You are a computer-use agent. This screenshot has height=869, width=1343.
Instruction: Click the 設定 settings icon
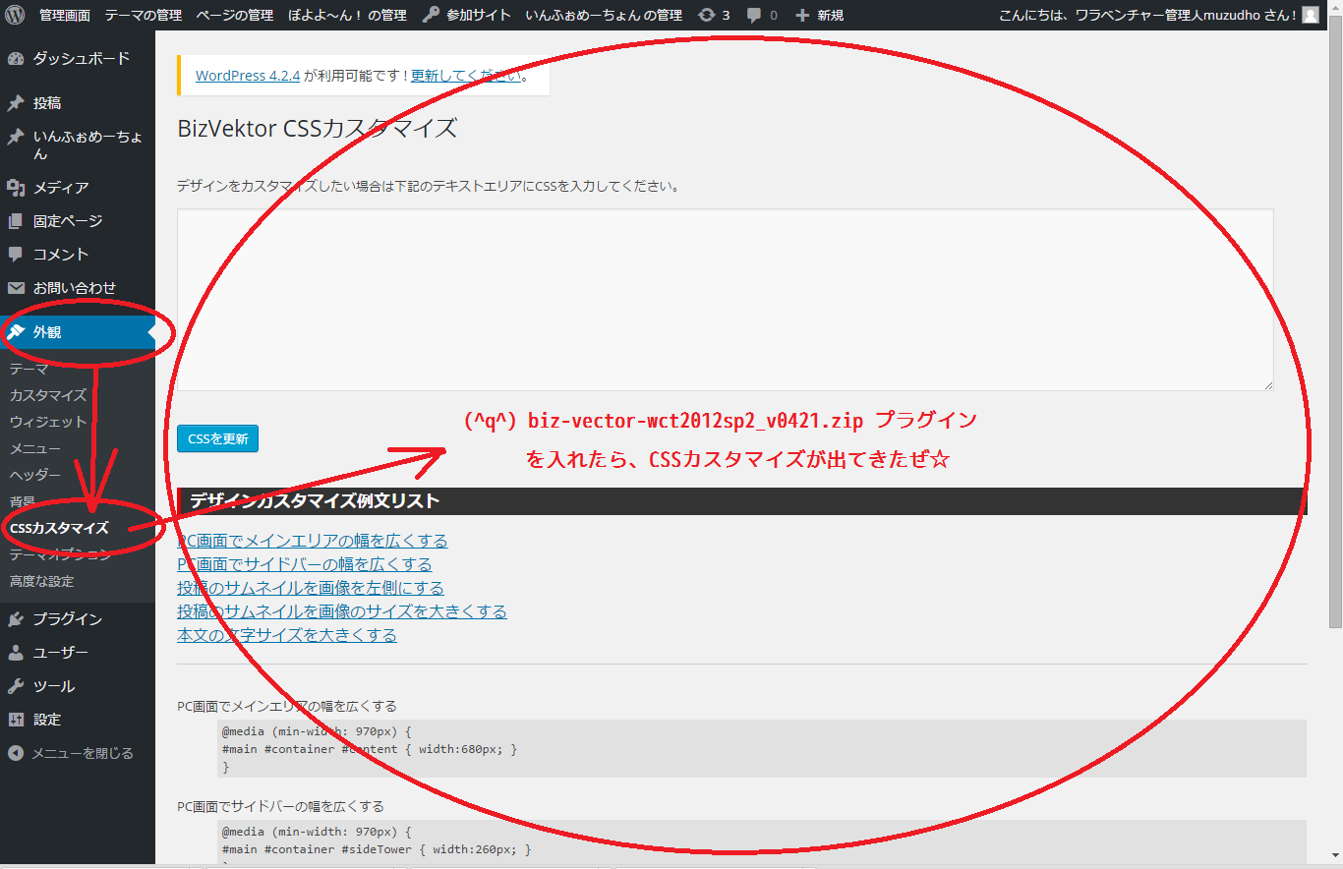pyautogui.click(x=16, y=720)
